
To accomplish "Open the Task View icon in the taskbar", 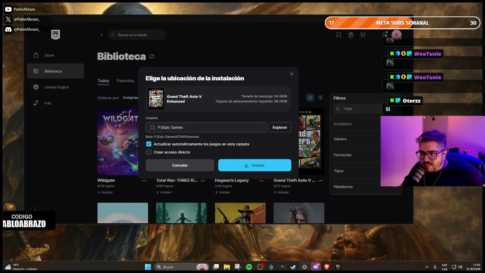I will pos(216,267).
